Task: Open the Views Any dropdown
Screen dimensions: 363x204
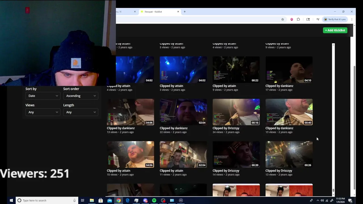Action: 43,112
